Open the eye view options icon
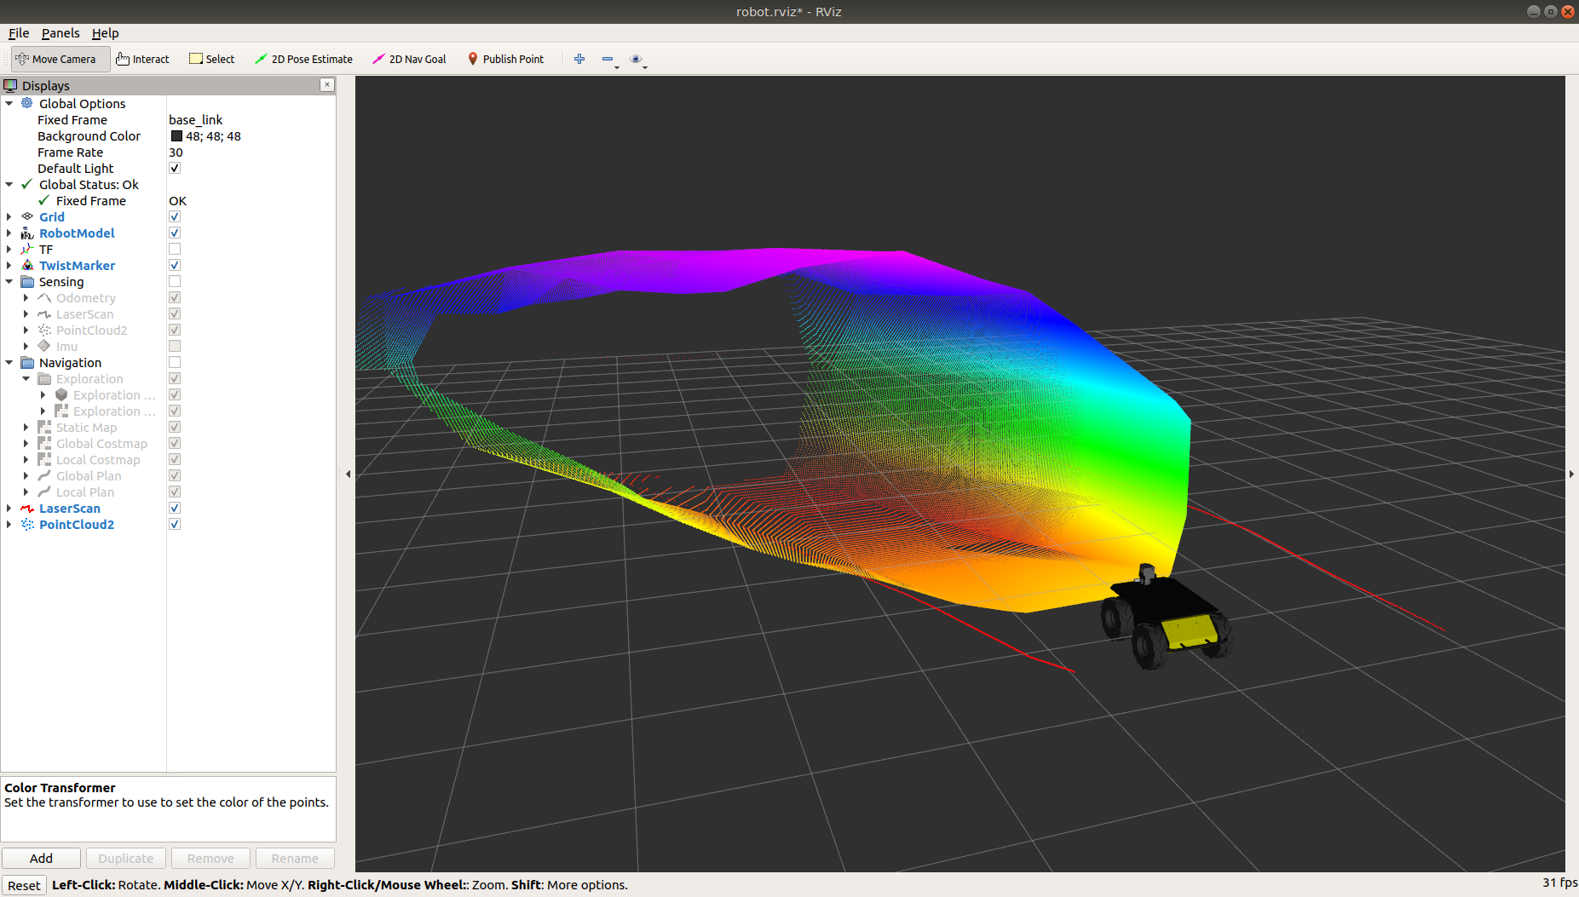 point(636,59)
